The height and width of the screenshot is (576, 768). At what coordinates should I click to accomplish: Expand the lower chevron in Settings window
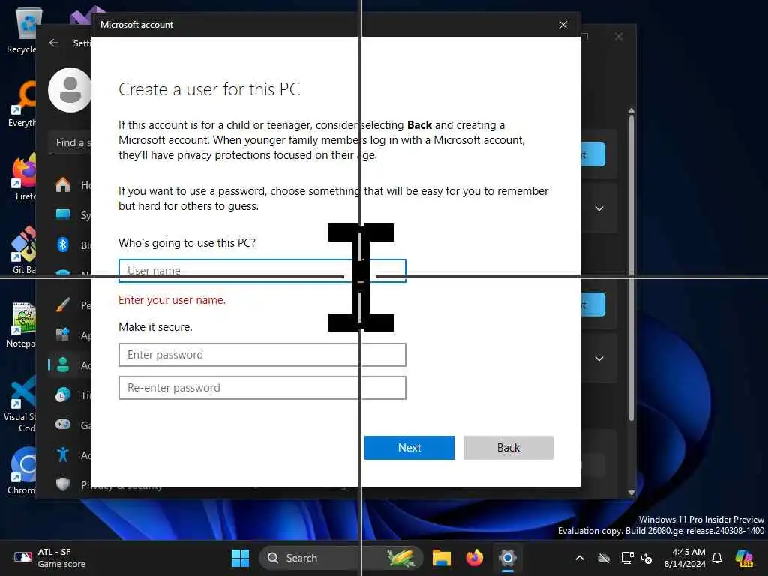pyautogui.click(x=599, y=358)
